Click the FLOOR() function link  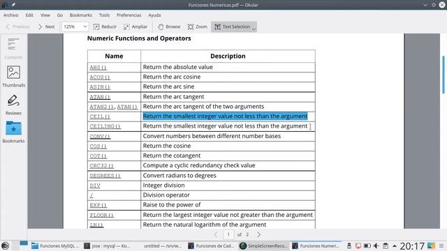101,215
